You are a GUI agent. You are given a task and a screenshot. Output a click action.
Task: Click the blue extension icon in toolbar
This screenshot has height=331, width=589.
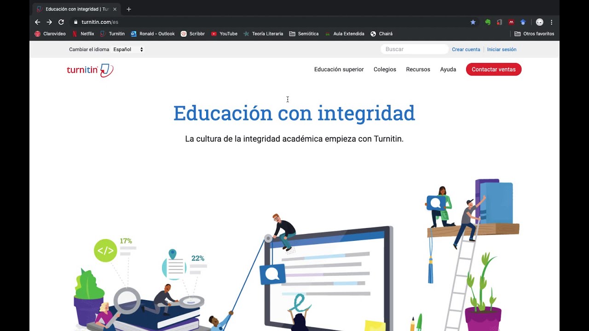pos(523,22)
